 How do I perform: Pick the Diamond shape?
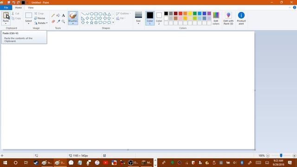coord(87,19)
